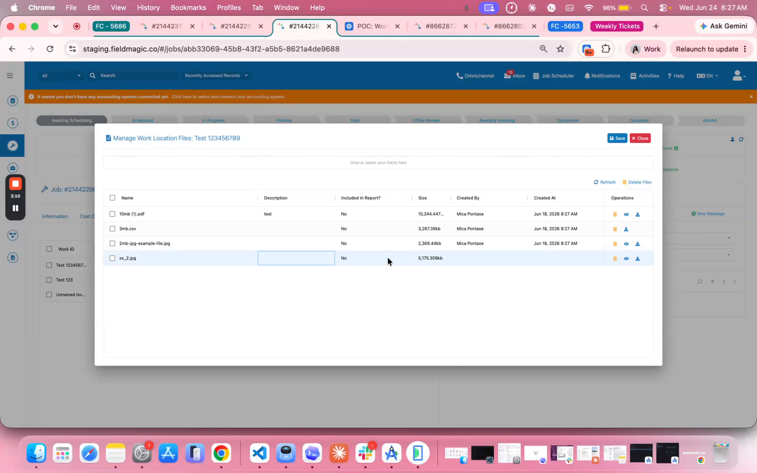Viewport: 757px width, 473px height.
Task: Download the 10mb (1).pdf file
Action: pos(637,214)
